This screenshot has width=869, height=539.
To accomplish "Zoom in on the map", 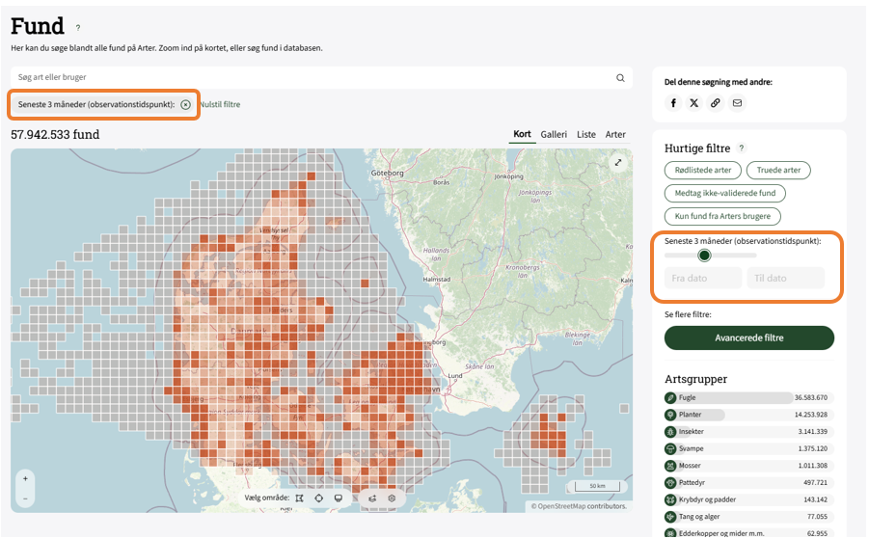I will 25,478.
